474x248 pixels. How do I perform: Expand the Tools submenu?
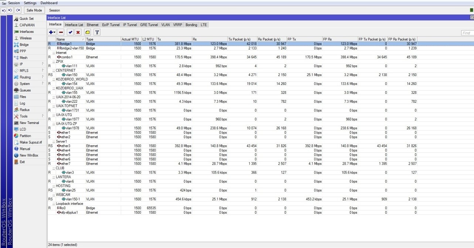point(24,116)
